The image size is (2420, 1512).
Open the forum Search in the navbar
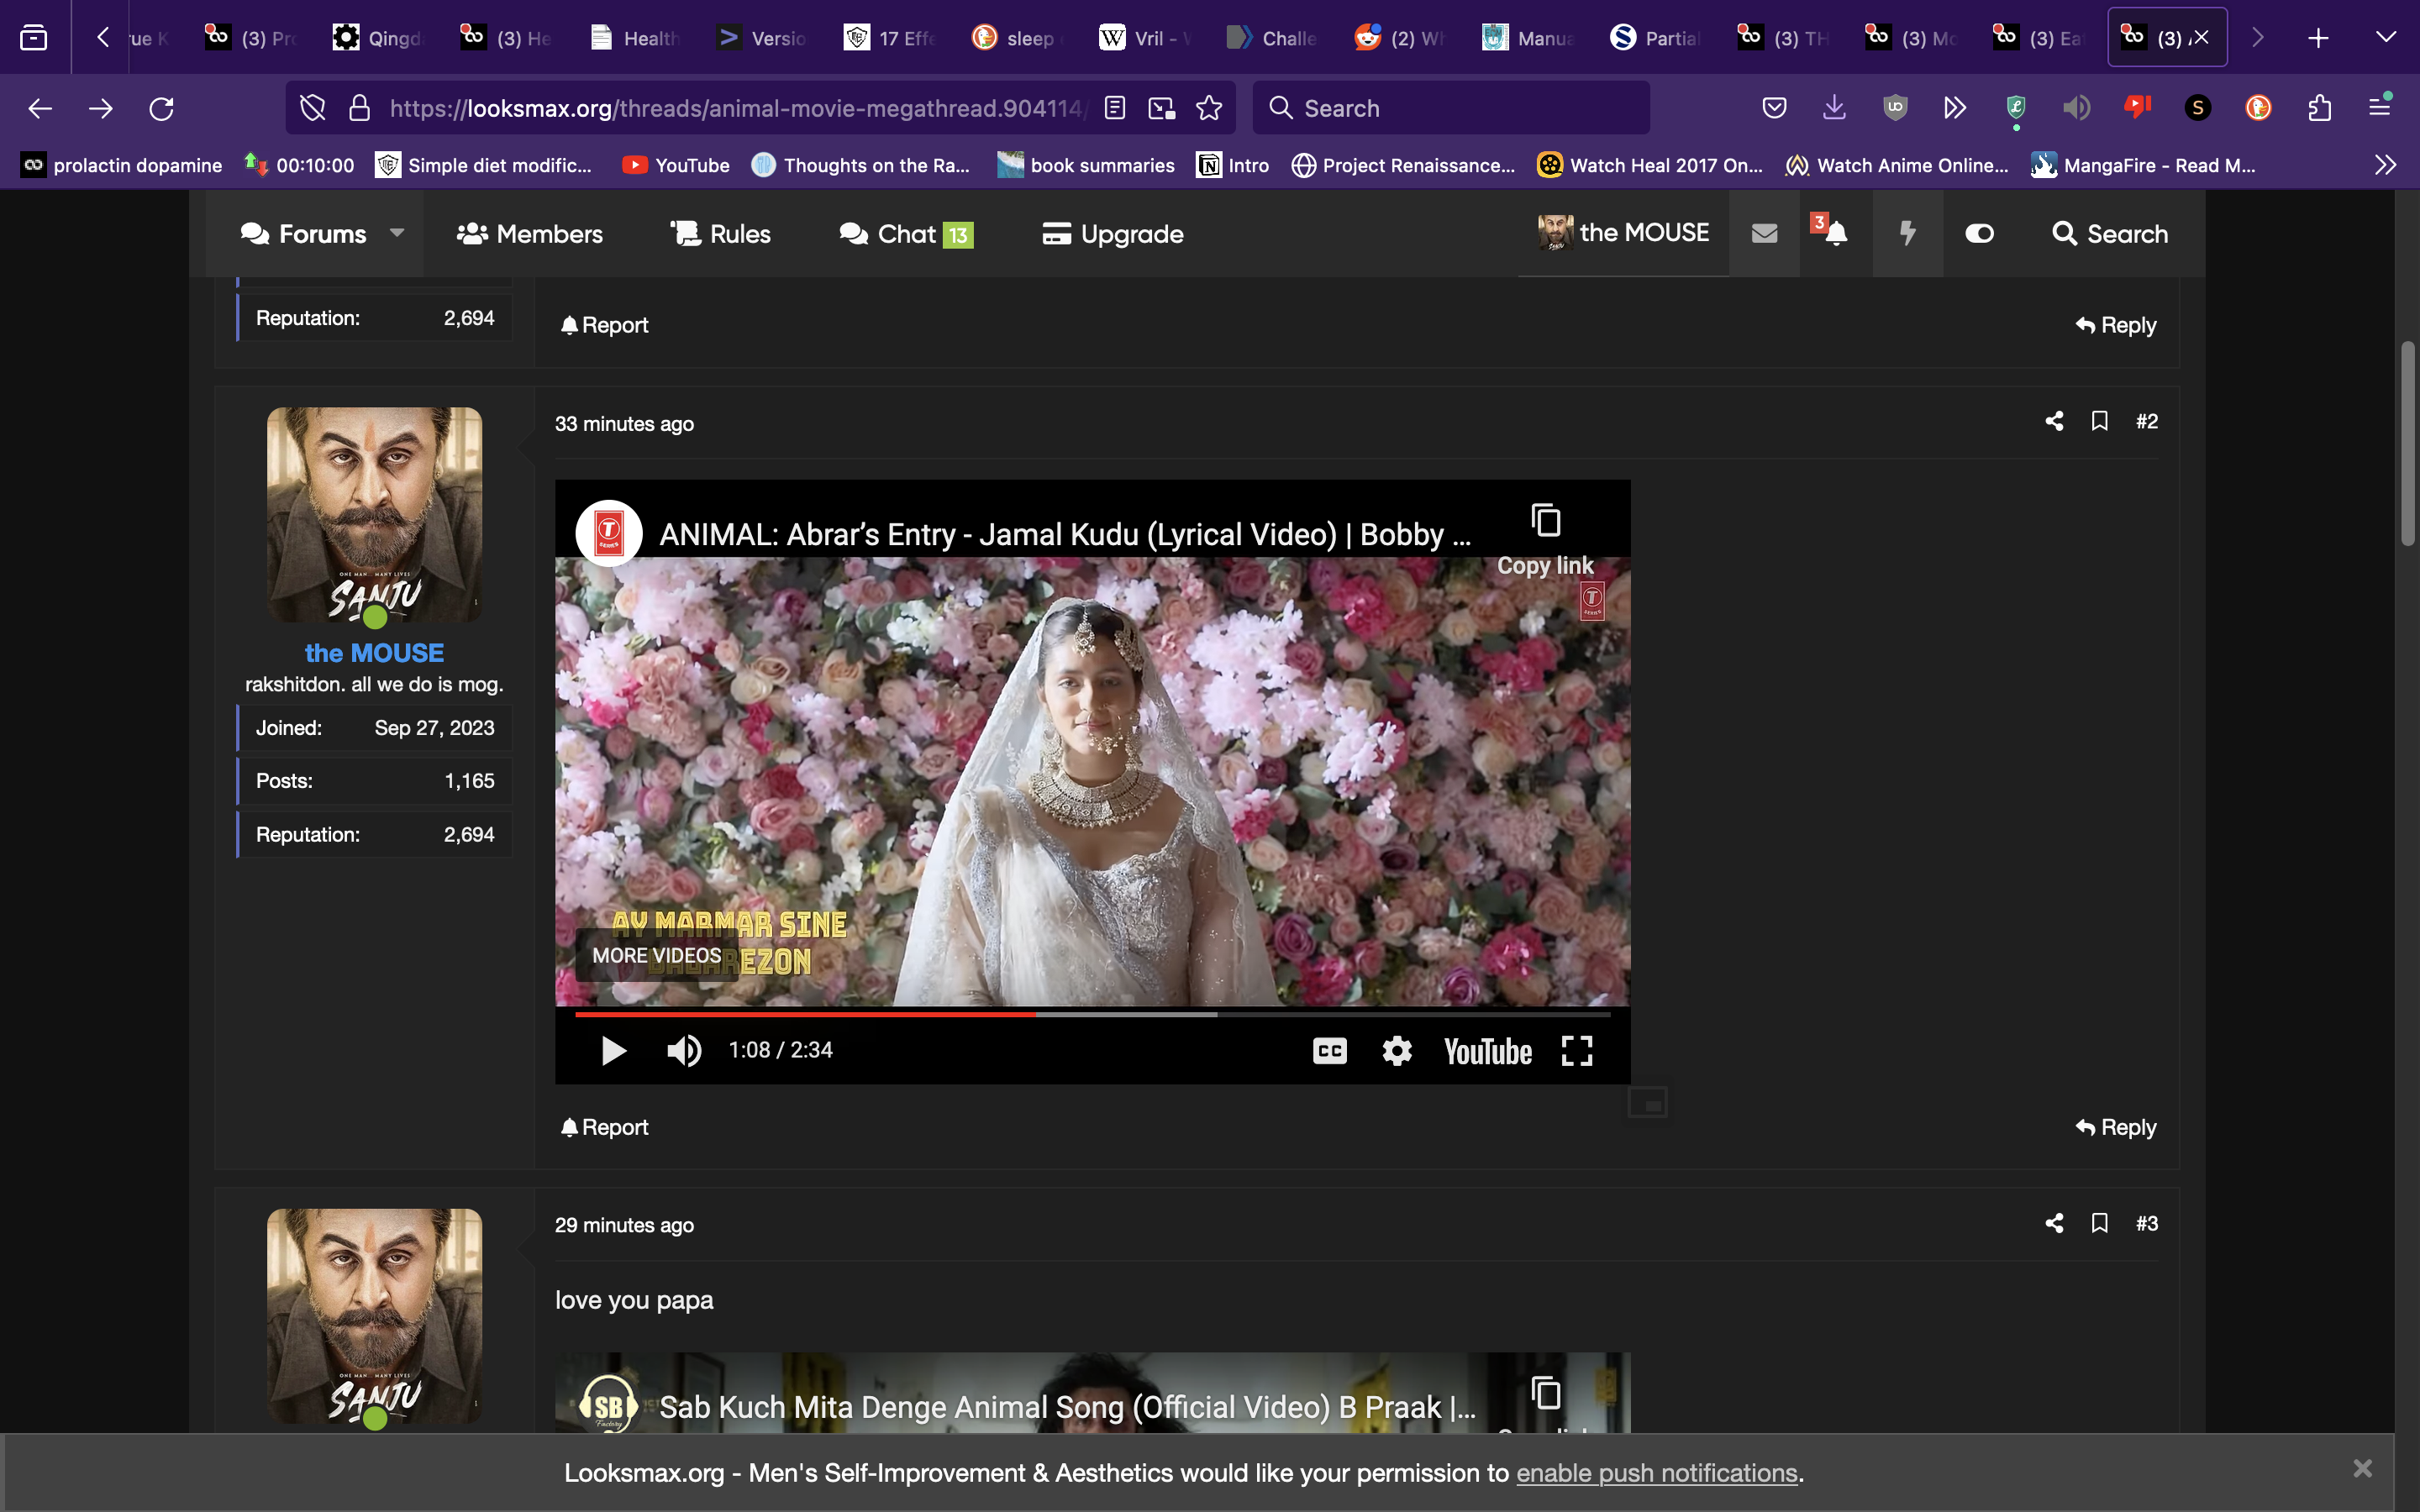(x=2110, y=234)
